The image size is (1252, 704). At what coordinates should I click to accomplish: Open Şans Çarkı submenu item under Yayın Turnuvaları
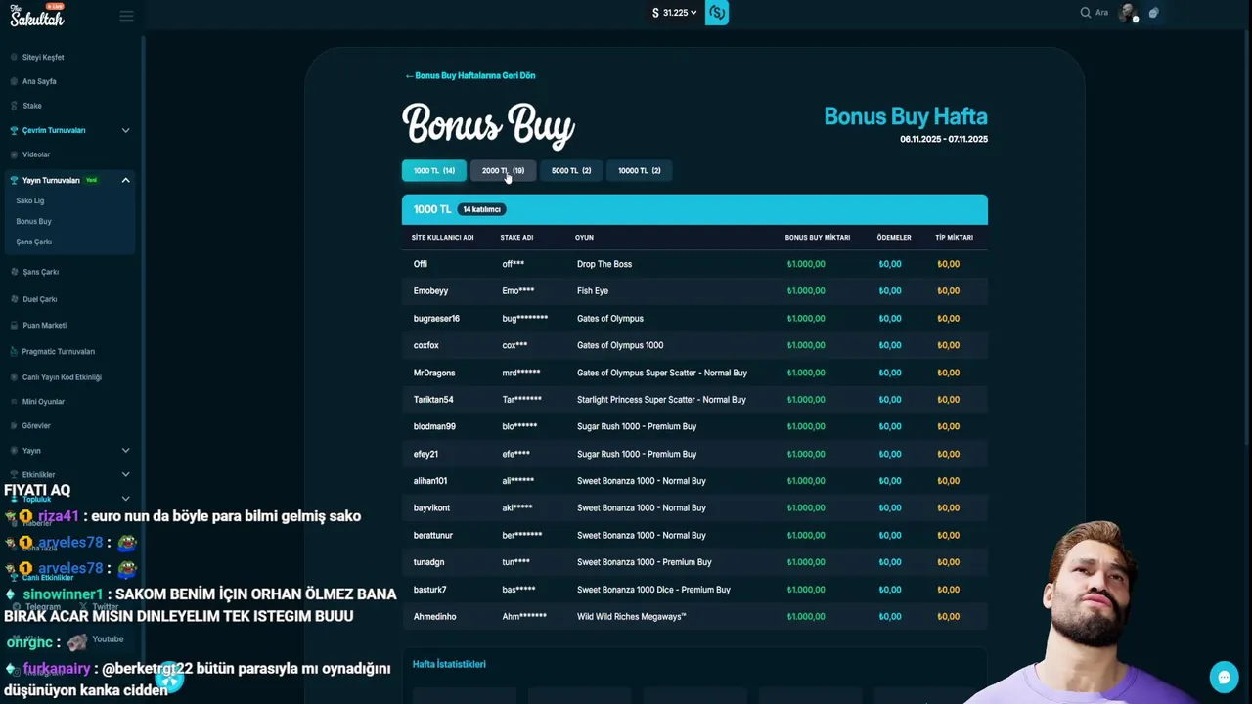pos(34,242)
